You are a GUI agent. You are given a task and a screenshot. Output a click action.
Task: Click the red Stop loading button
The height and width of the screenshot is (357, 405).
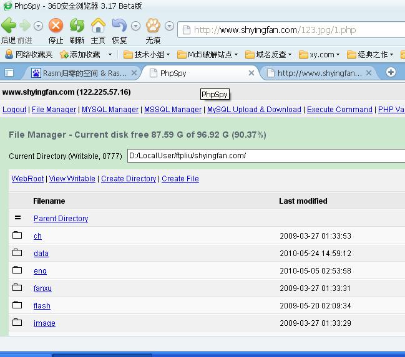[x=56, y=26]
